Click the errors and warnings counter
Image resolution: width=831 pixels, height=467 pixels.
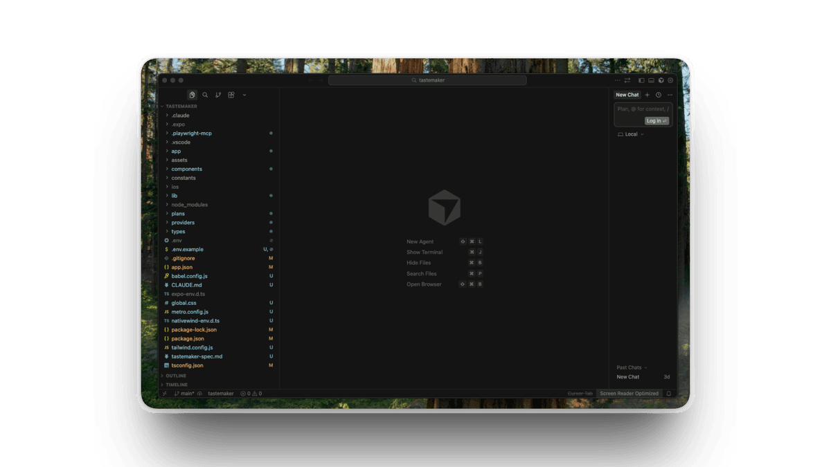tap(251, 394)
